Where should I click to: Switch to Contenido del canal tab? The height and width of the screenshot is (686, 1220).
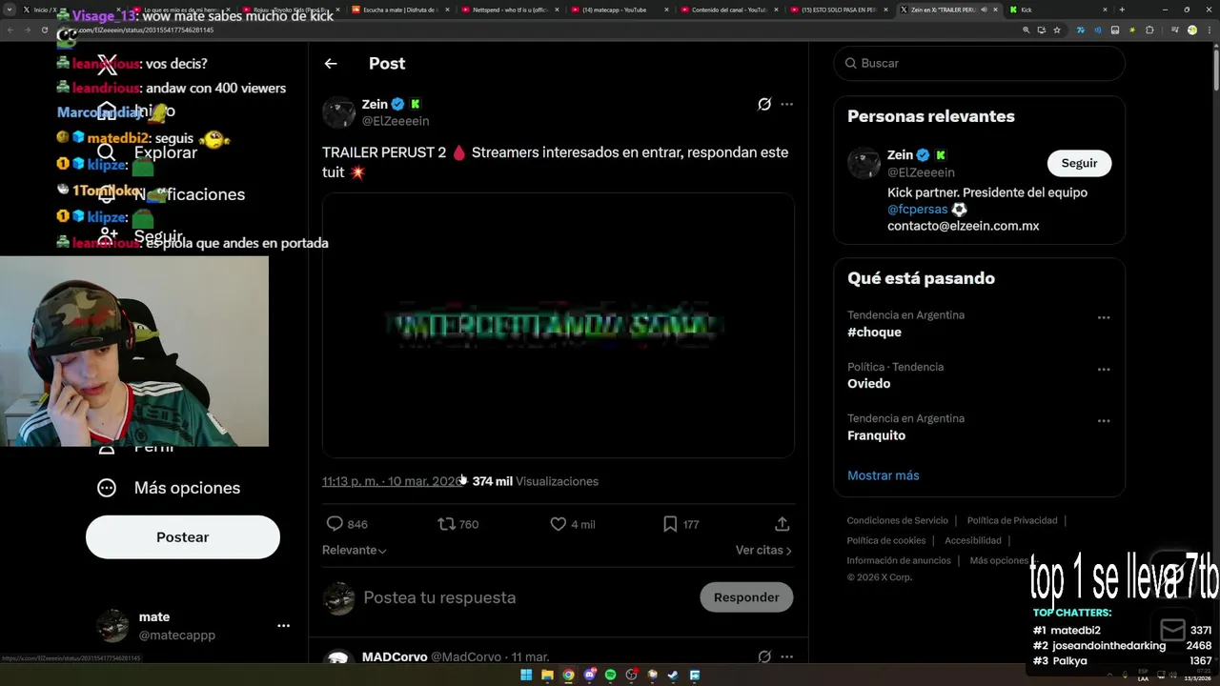point(729,10)
